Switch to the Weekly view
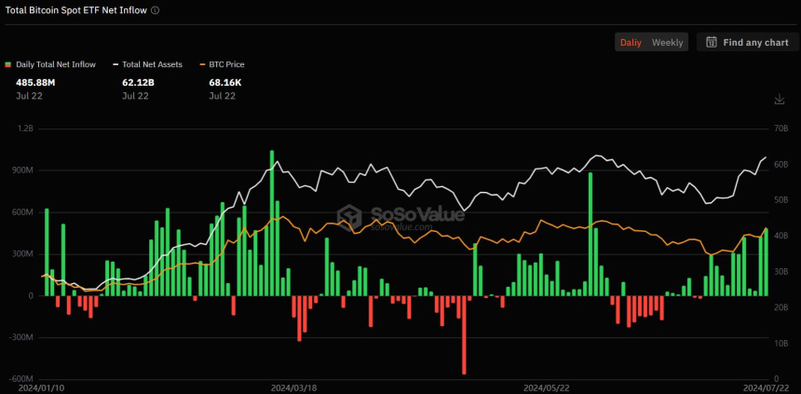The image size is (801, 394). point(667,42)
